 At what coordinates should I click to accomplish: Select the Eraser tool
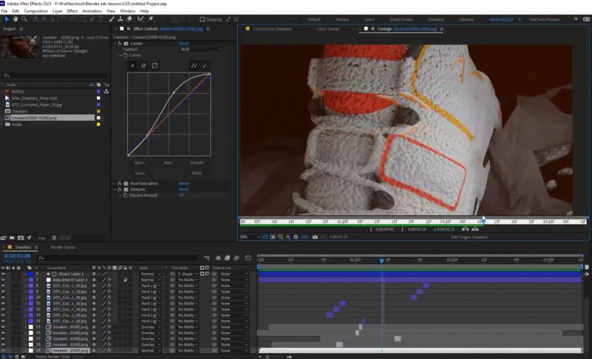[129, 19]
